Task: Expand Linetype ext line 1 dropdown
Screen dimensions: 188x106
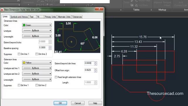Action: pos(37,68)
